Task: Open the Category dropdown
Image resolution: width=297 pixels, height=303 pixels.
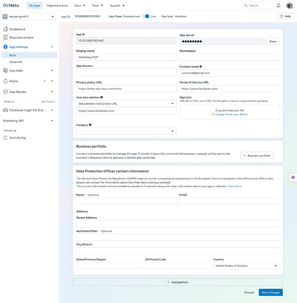Action: click(126, 131)
